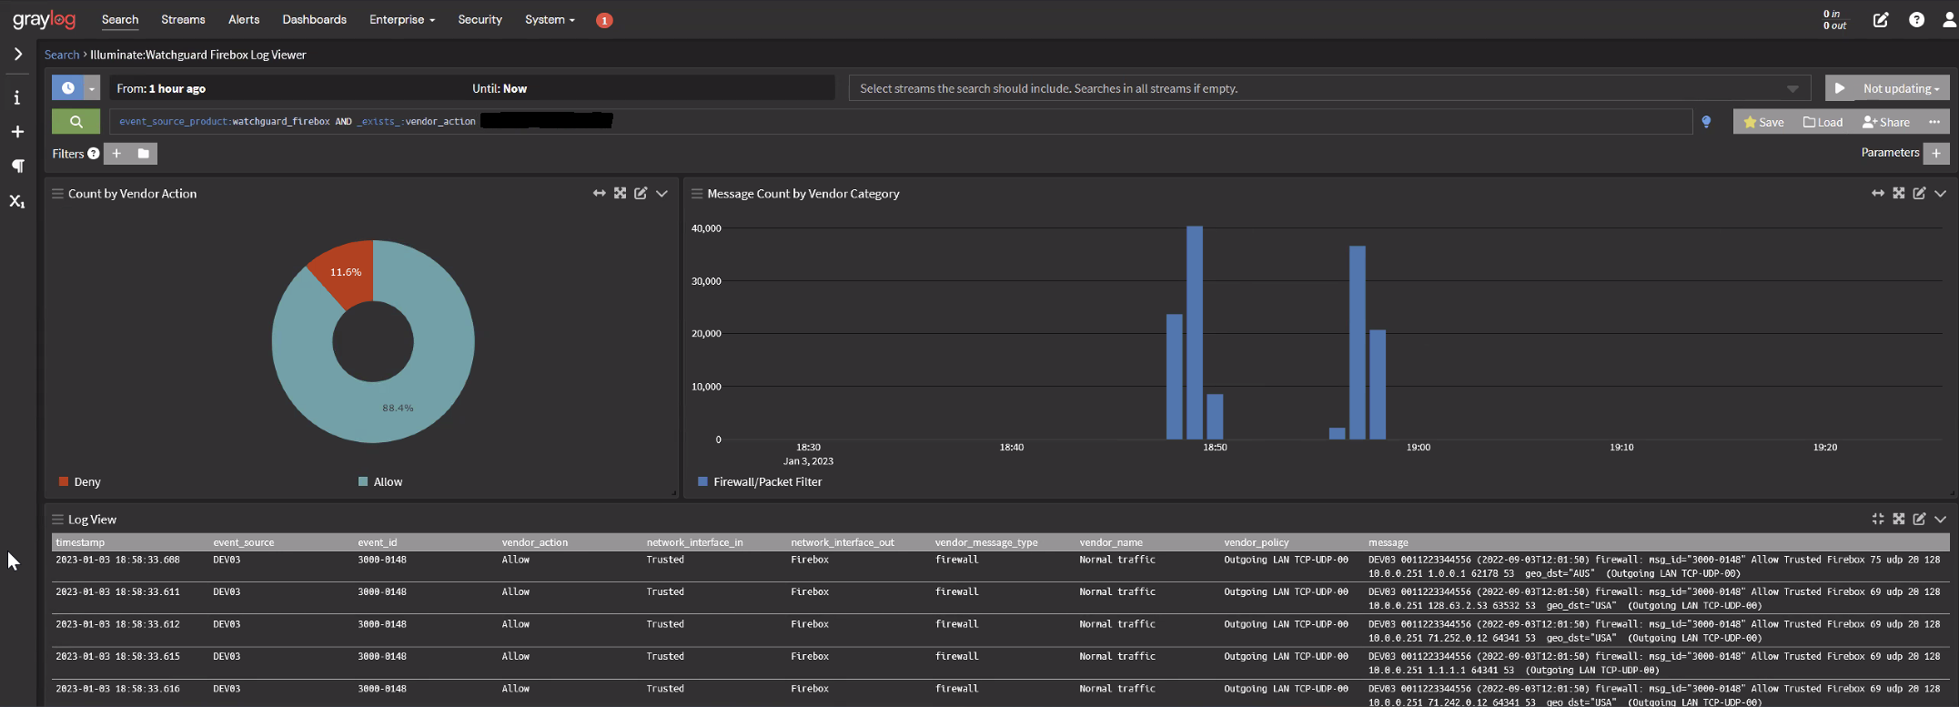The image size is (1959, 707).
Task: Grab the Count by Vendor Action drag handle
Action: tap(57, 194)
